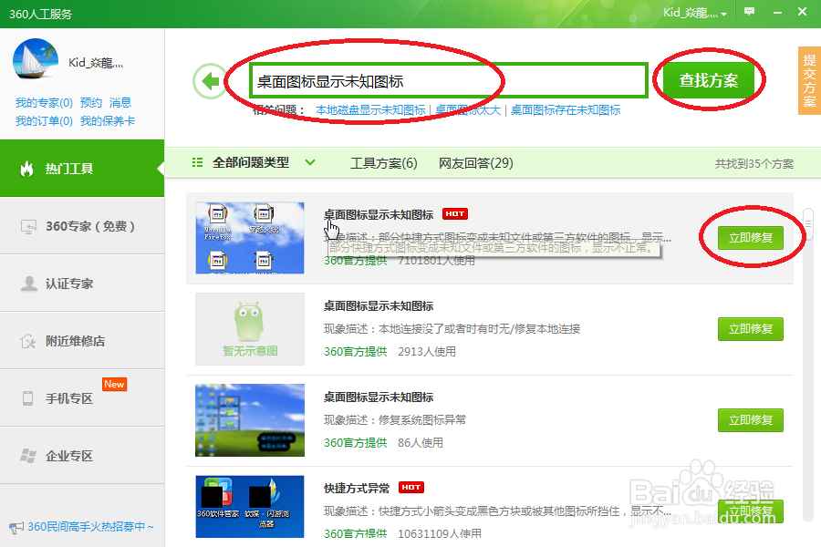Switch to 网友回答(29) tab

tap(475, 163)
